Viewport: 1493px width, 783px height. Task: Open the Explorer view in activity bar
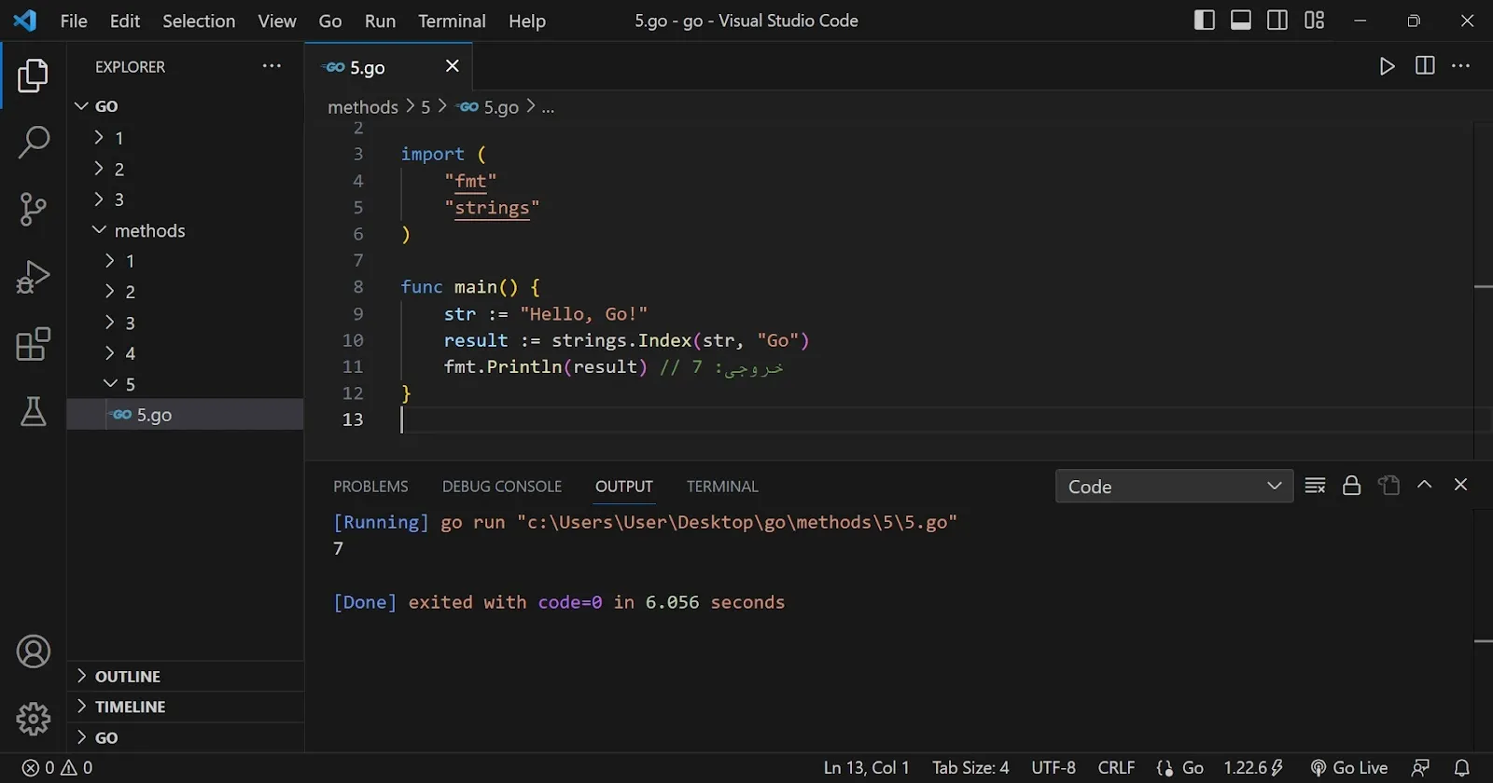33,76
